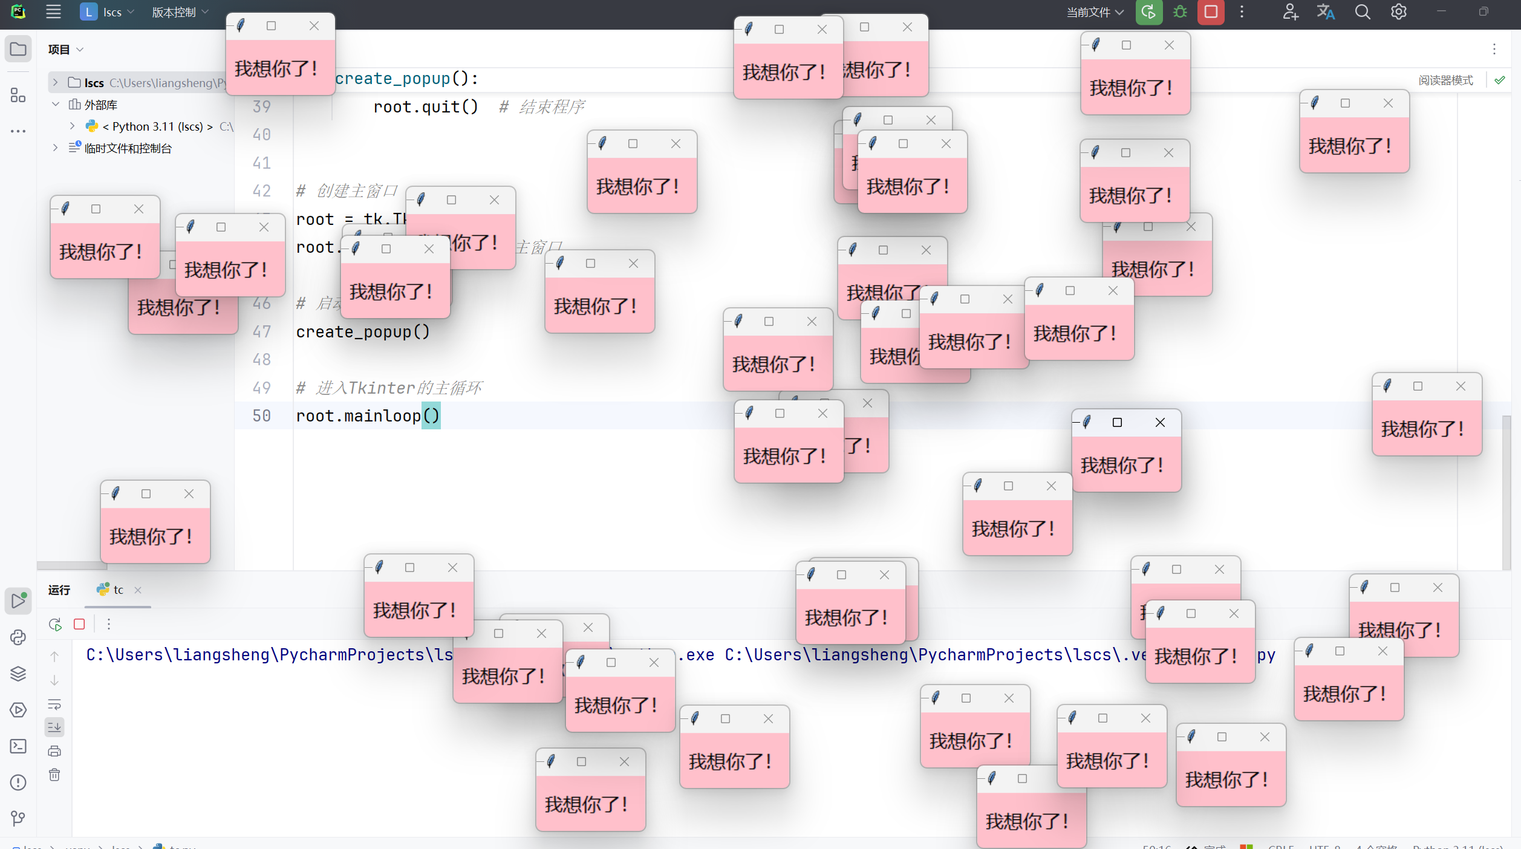Viewport: 1521px width, 849px height.
Task: Open the lscs project dropdown
Action: [107, 12]
